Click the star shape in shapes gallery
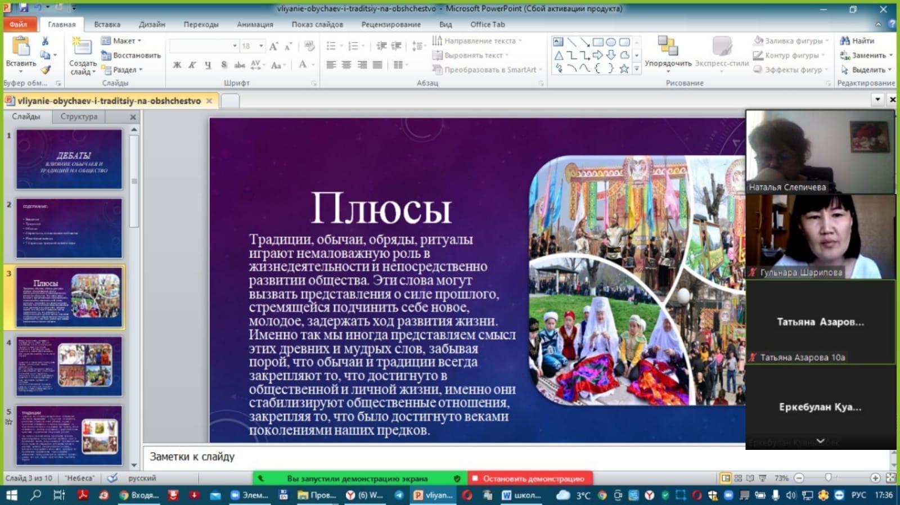The width and height of the screenshot is (900, 505). coord(624,69)
